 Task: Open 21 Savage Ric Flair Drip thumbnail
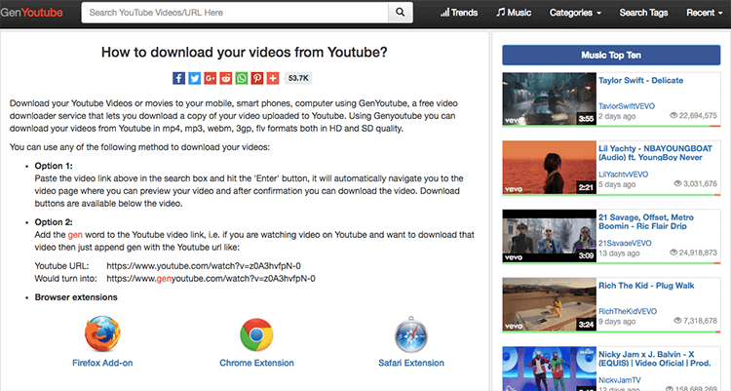click(x=549, y=236)
